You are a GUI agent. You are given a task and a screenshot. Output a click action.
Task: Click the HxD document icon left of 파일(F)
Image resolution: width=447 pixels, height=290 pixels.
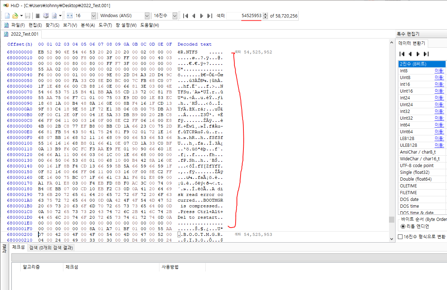point(6,25)
